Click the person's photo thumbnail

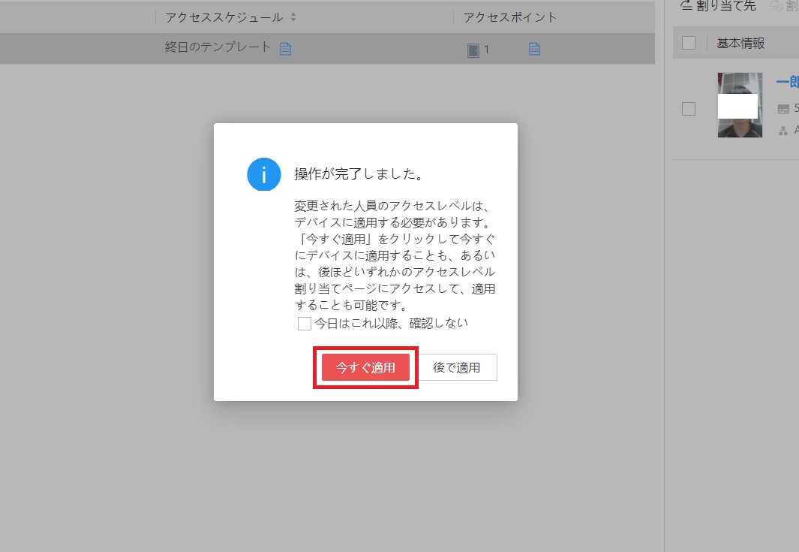tap(740, 104)
